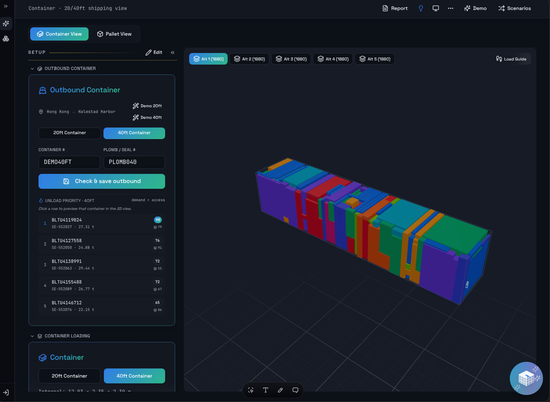
Task: Launch the Demo mode
Action: (475, 8)
